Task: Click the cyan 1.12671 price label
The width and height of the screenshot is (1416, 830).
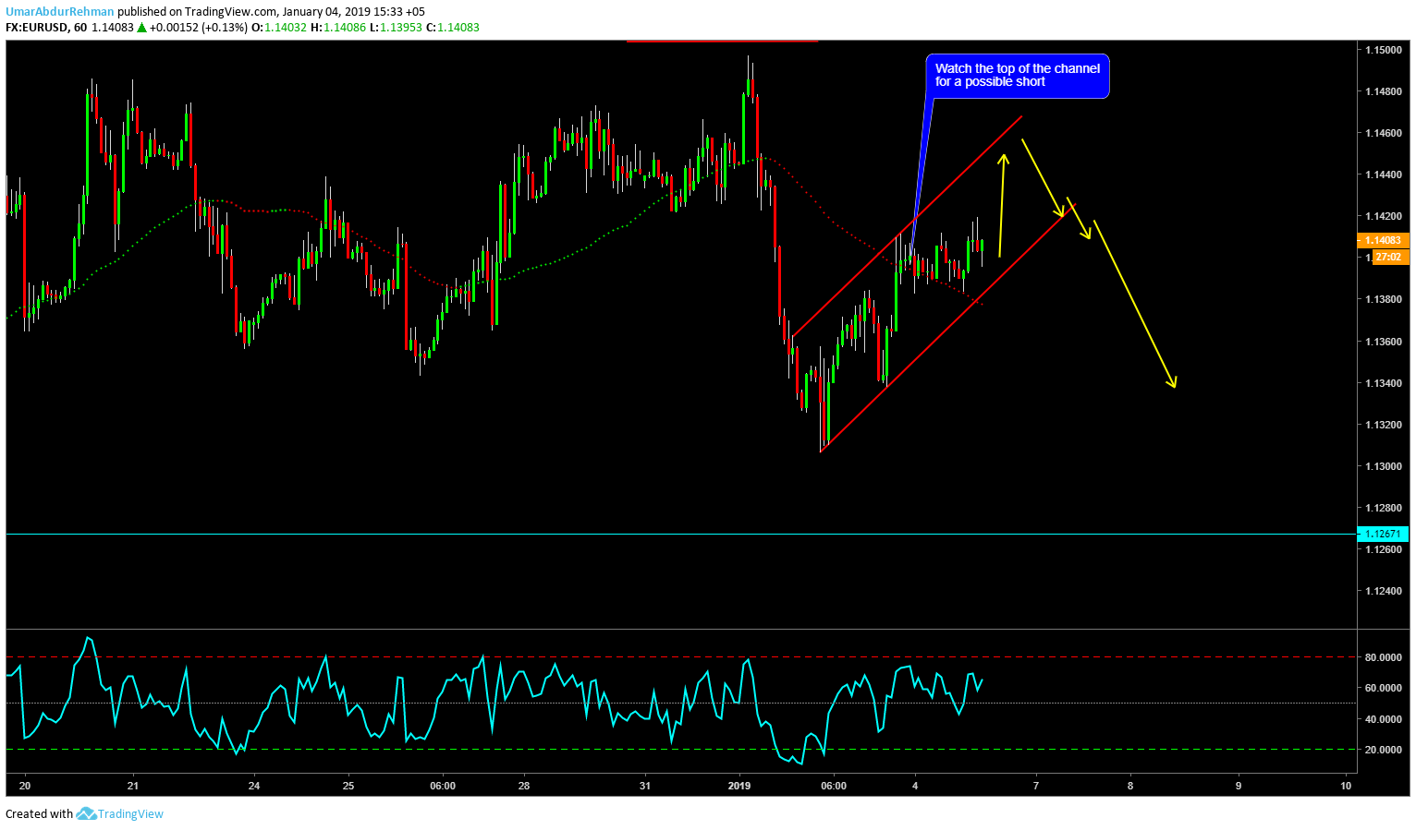Action: click(1384, 534)
